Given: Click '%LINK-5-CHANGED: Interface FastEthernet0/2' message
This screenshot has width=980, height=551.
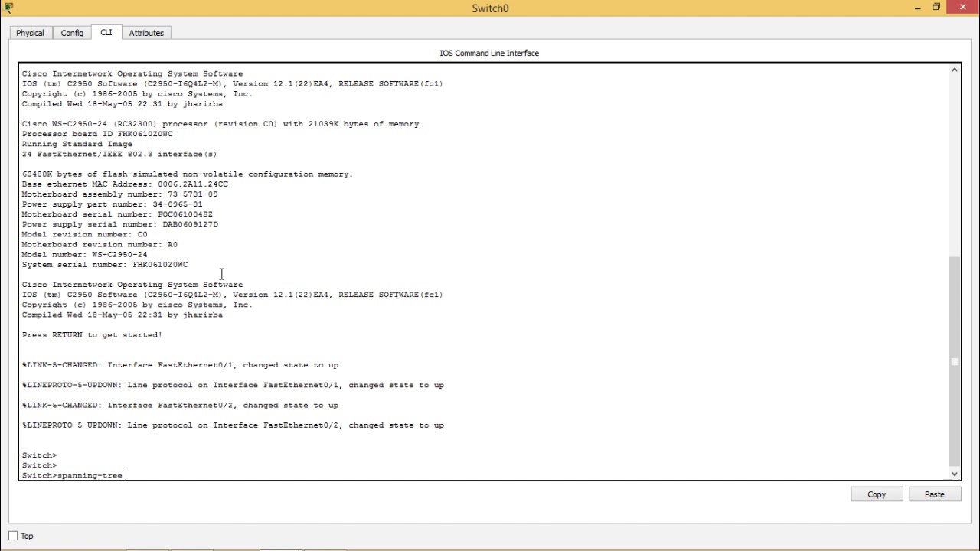Looking at the screenshot, I should 180,405.
